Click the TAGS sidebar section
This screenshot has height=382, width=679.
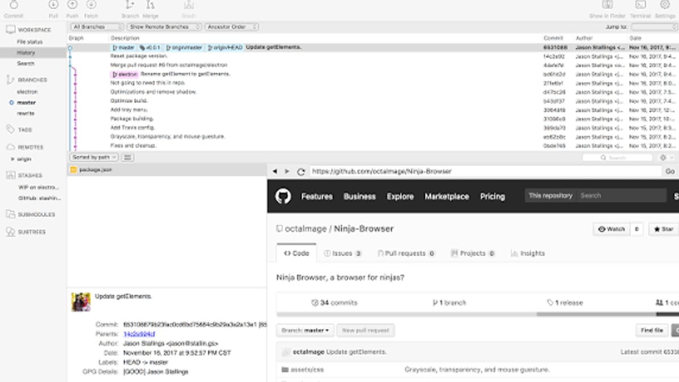click(25, 130)
